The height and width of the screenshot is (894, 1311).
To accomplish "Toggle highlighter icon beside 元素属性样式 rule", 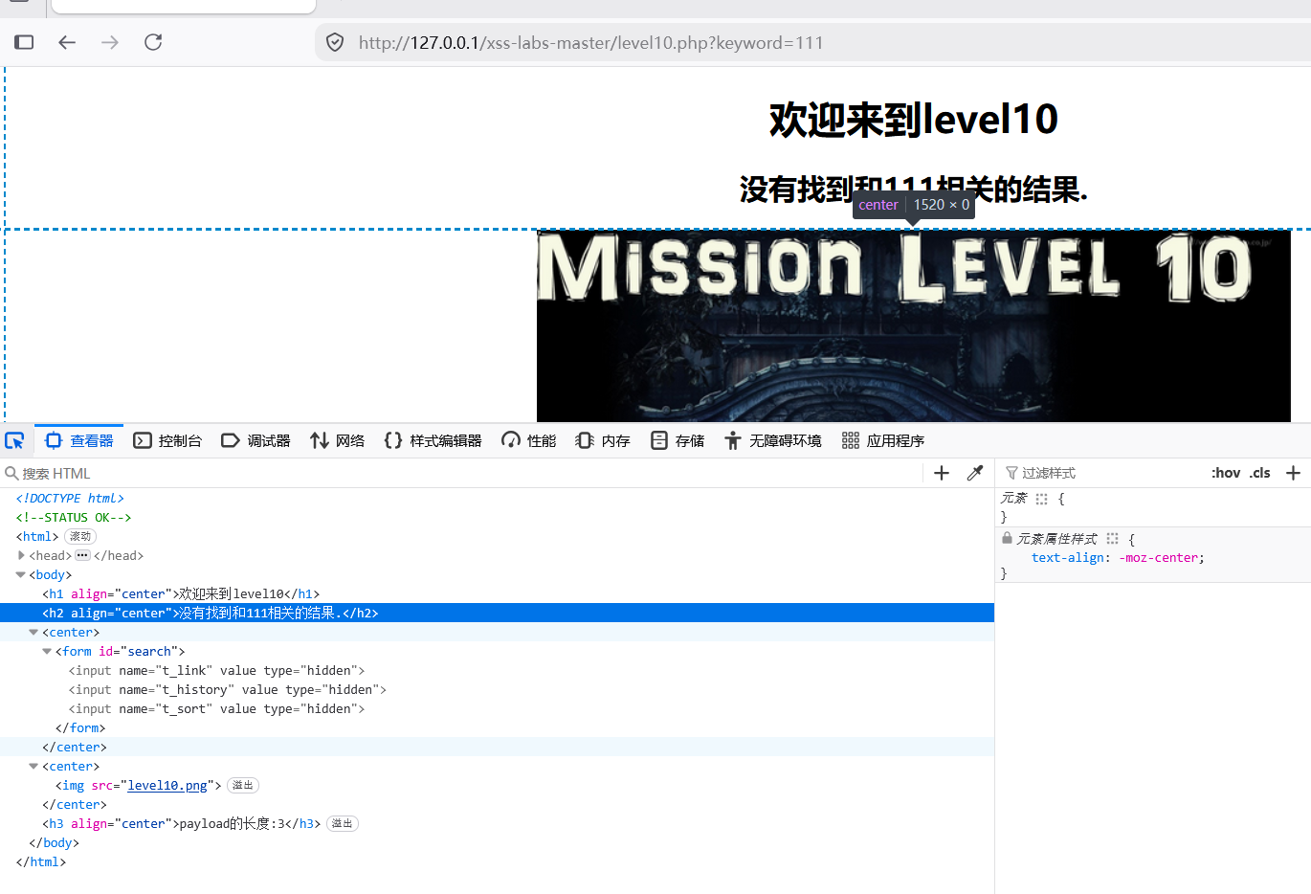I will (1112, 539).
